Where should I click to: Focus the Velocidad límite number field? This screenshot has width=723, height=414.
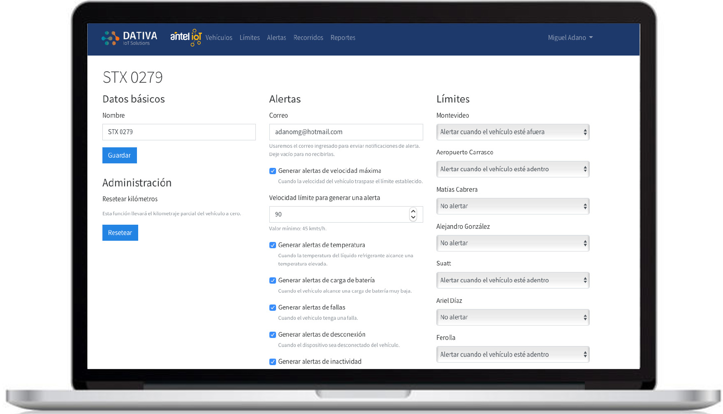tap(346, 214)
